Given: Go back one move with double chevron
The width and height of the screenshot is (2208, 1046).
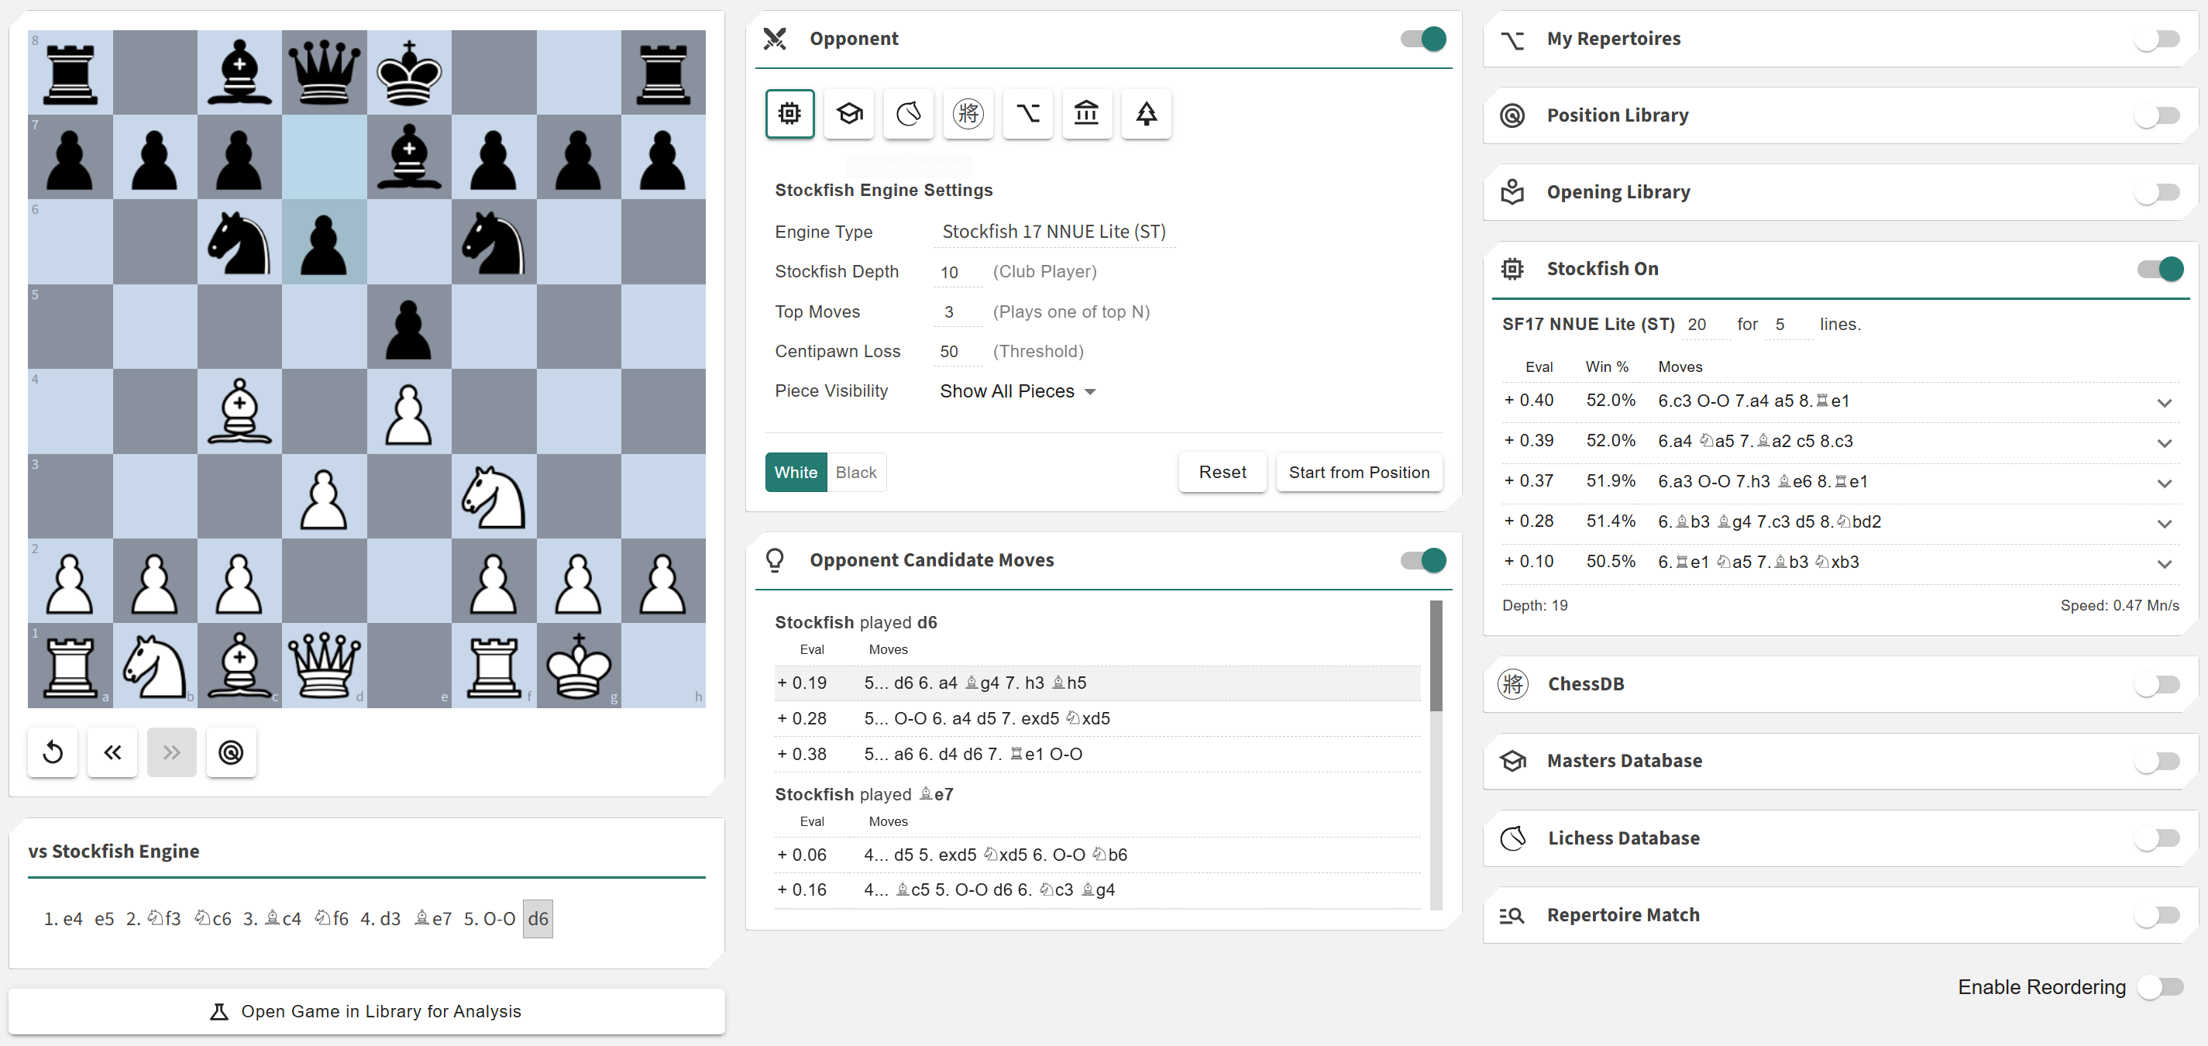Looking at the screenshot, I should [112, 753].
